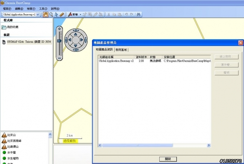This screenshot has height=164, width=244.
Task: Select the arrow Select tool
Action: (x=56, y=14)
